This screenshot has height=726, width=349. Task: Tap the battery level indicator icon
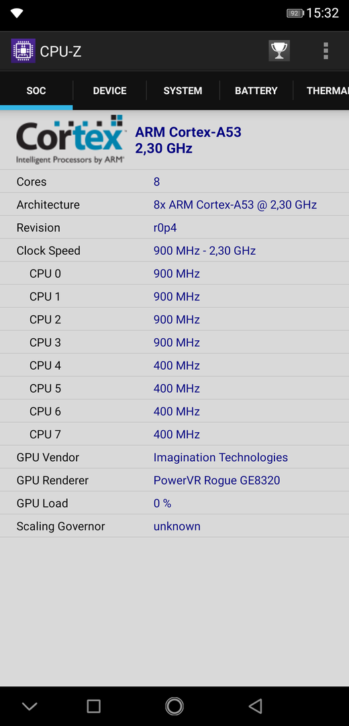(x=295, y=13)
